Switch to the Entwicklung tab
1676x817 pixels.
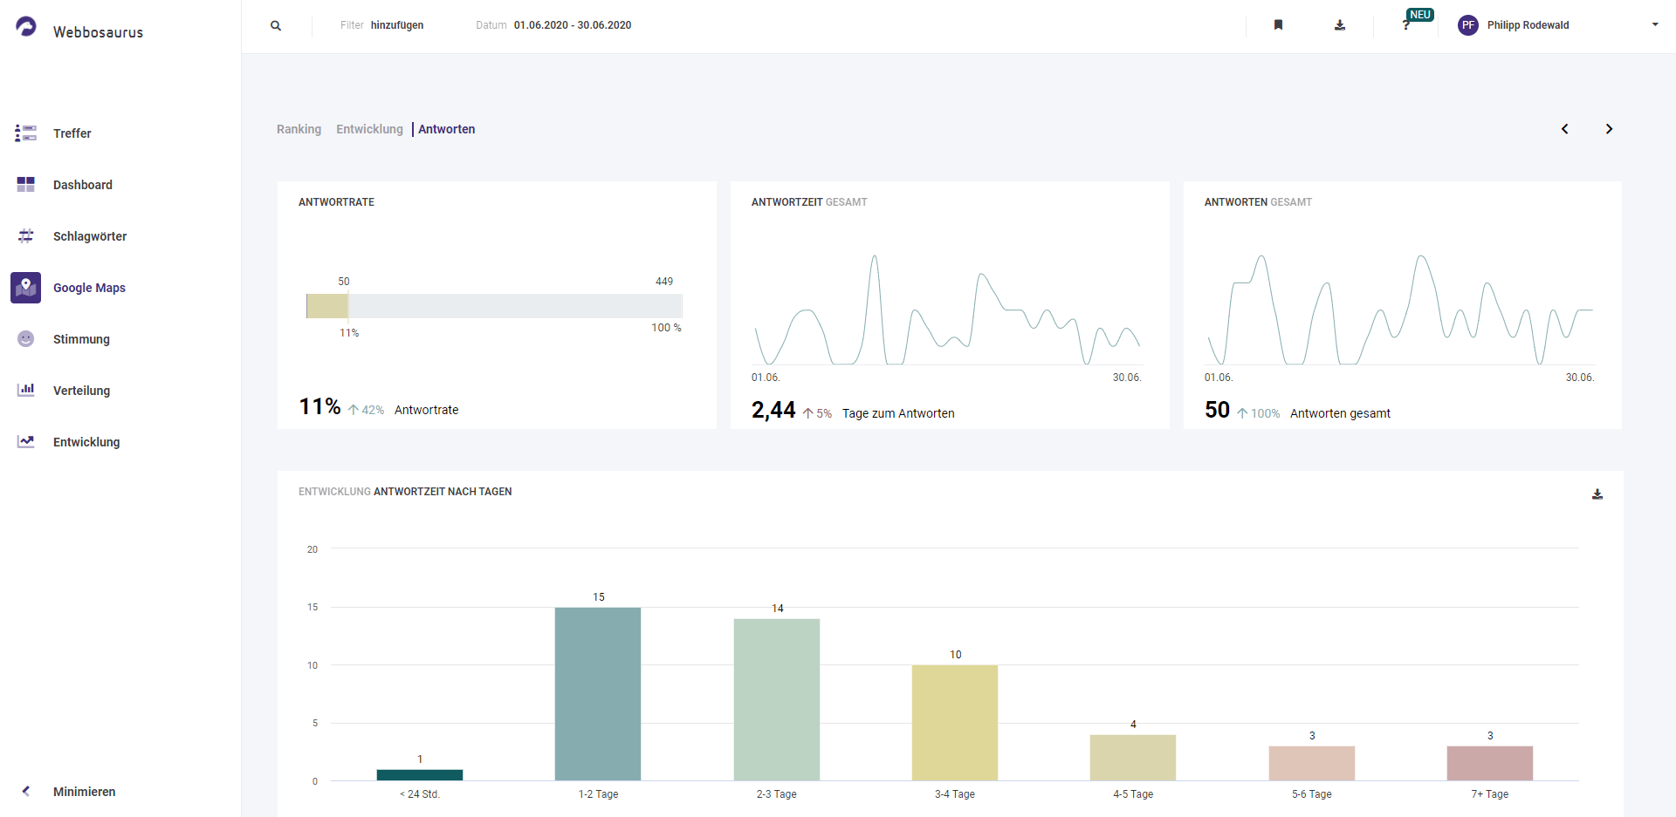pos(369,129)
